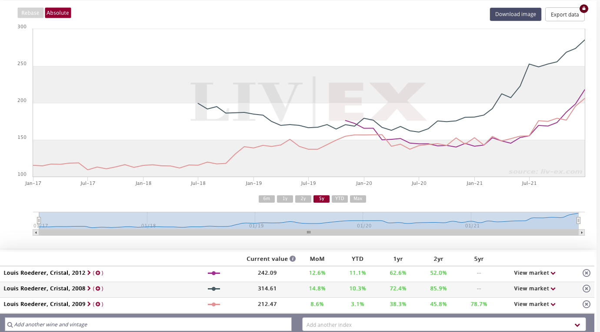Click the Download image button
The image size is (600, 332).
pos(516,14)
